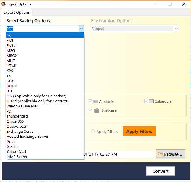
Task: Click the destination path text field
Action: [x=118, y=154]
